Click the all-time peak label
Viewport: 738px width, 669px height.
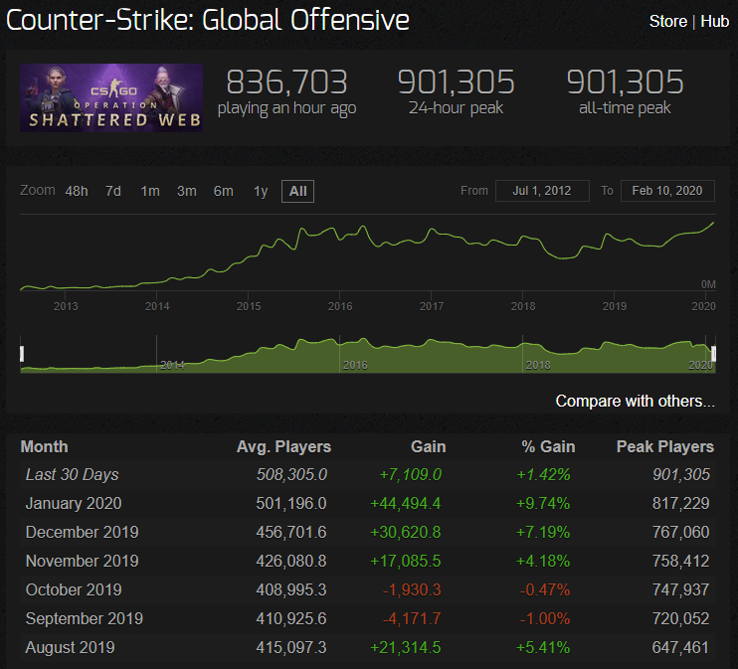pyautogui.click(x=625, y=107)
